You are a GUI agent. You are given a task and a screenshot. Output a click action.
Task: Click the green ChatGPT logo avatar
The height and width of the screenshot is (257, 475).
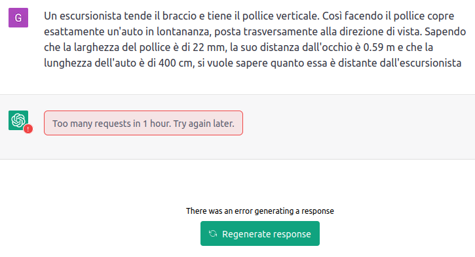[x=18, y=120]
